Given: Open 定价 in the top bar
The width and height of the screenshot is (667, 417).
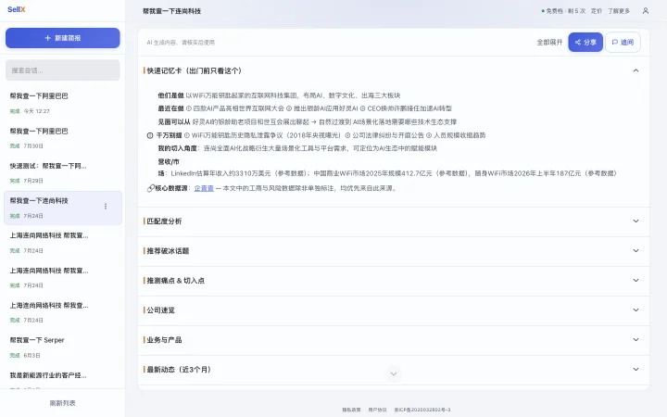Looking at the screenshot, I should (597, 11).
